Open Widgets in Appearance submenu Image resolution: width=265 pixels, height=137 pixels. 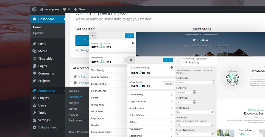74,103
